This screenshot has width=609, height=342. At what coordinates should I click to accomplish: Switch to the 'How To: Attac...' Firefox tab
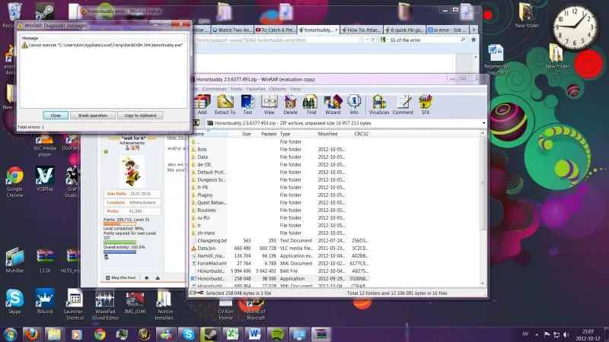coord(362,30)
